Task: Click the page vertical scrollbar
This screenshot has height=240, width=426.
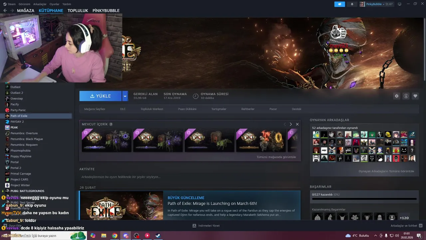Action: tap(424, 49)
